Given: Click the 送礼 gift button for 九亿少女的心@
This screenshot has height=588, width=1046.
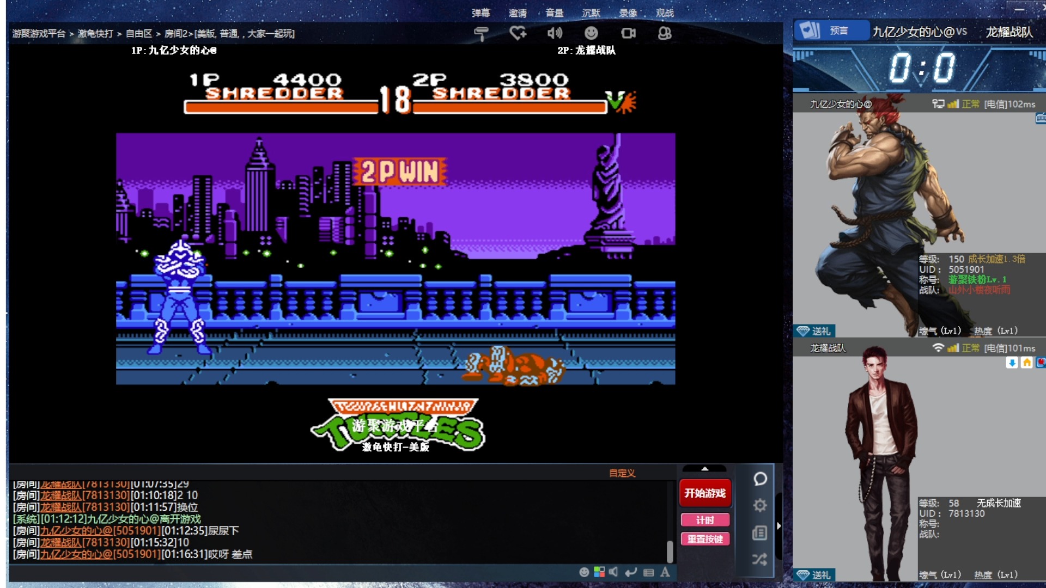Looking at the screenshot, I should pos(814,331).
